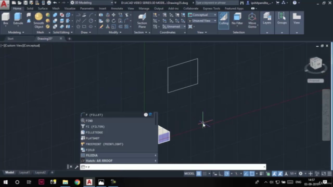The width and height of the screenshot is (333, 187).
Task: Click the Plot printer icon
Action: click(x=49, y=3)
